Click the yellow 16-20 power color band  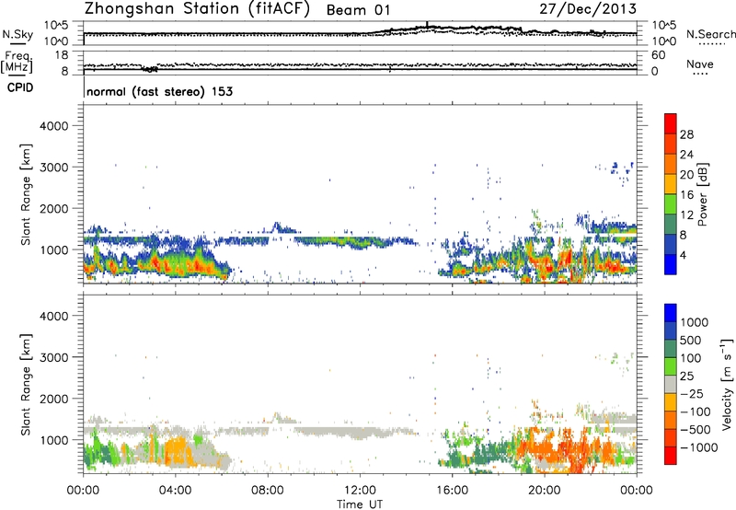click(671, 183)
